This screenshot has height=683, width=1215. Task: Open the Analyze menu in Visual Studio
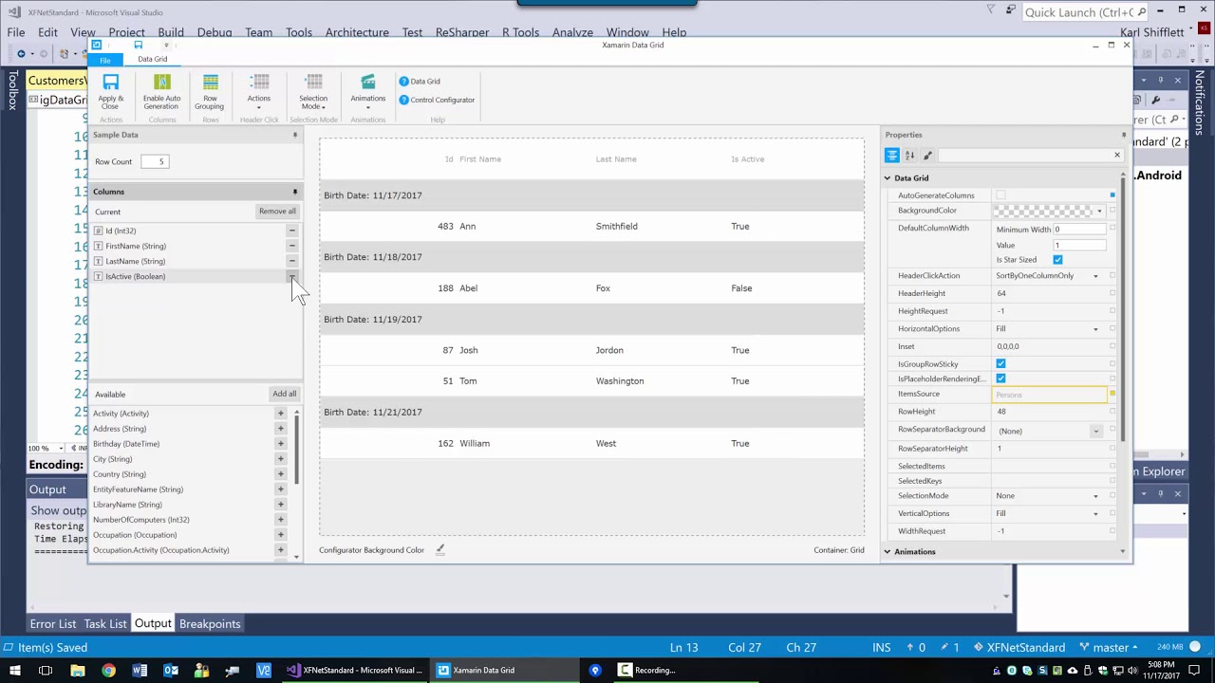[x=572, y=32]
